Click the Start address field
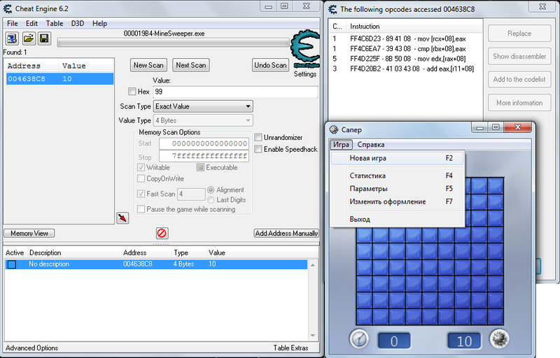The width and height of the screenshot is (560, 358). [204, 143]
